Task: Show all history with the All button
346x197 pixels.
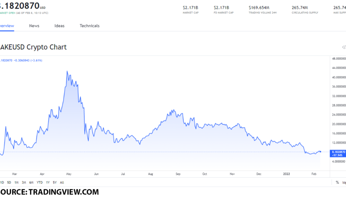Action: click(x=61, y=182)
